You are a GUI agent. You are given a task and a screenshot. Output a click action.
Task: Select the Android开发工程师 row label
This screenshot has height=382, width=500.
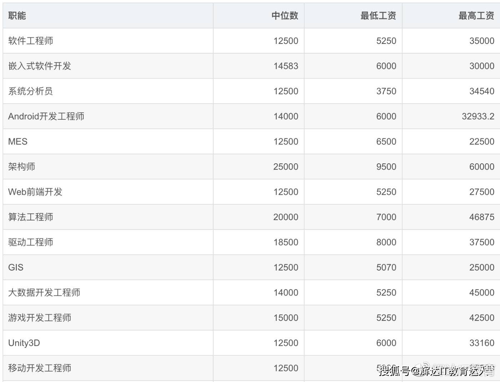click(x=46, y=116)
